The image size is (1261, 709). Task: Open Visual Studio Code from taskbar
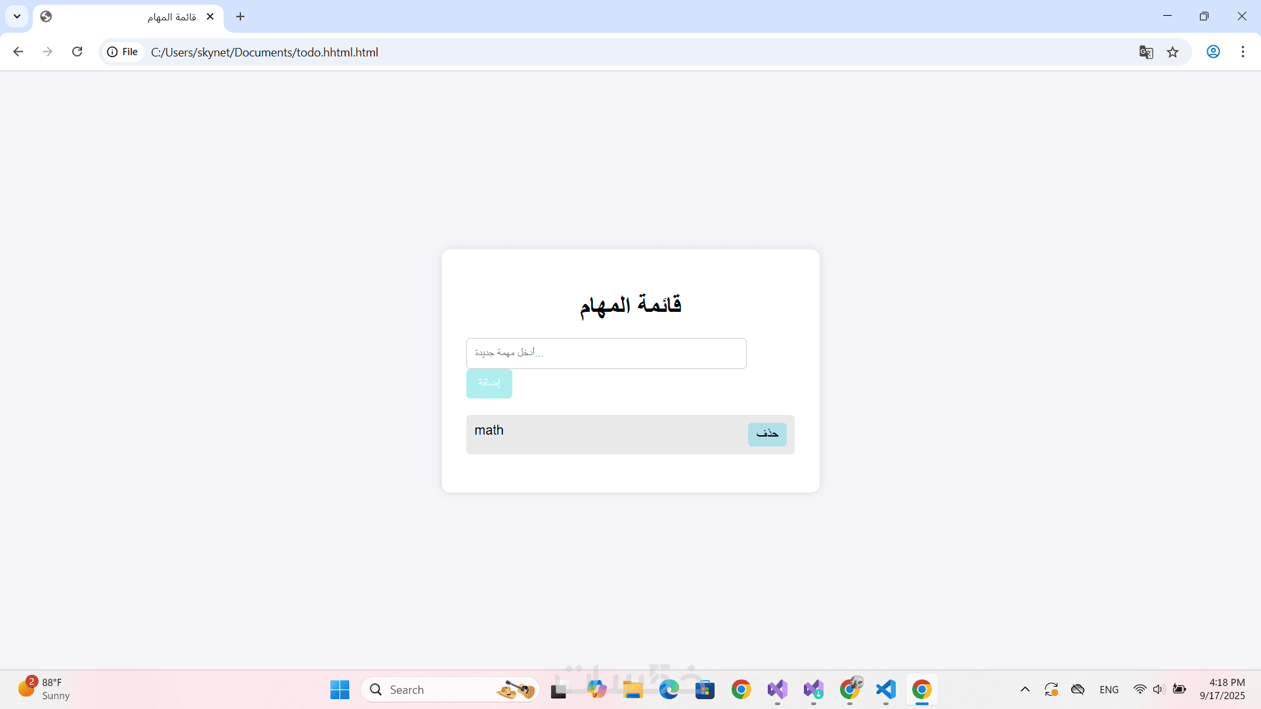tap(885, 689)
